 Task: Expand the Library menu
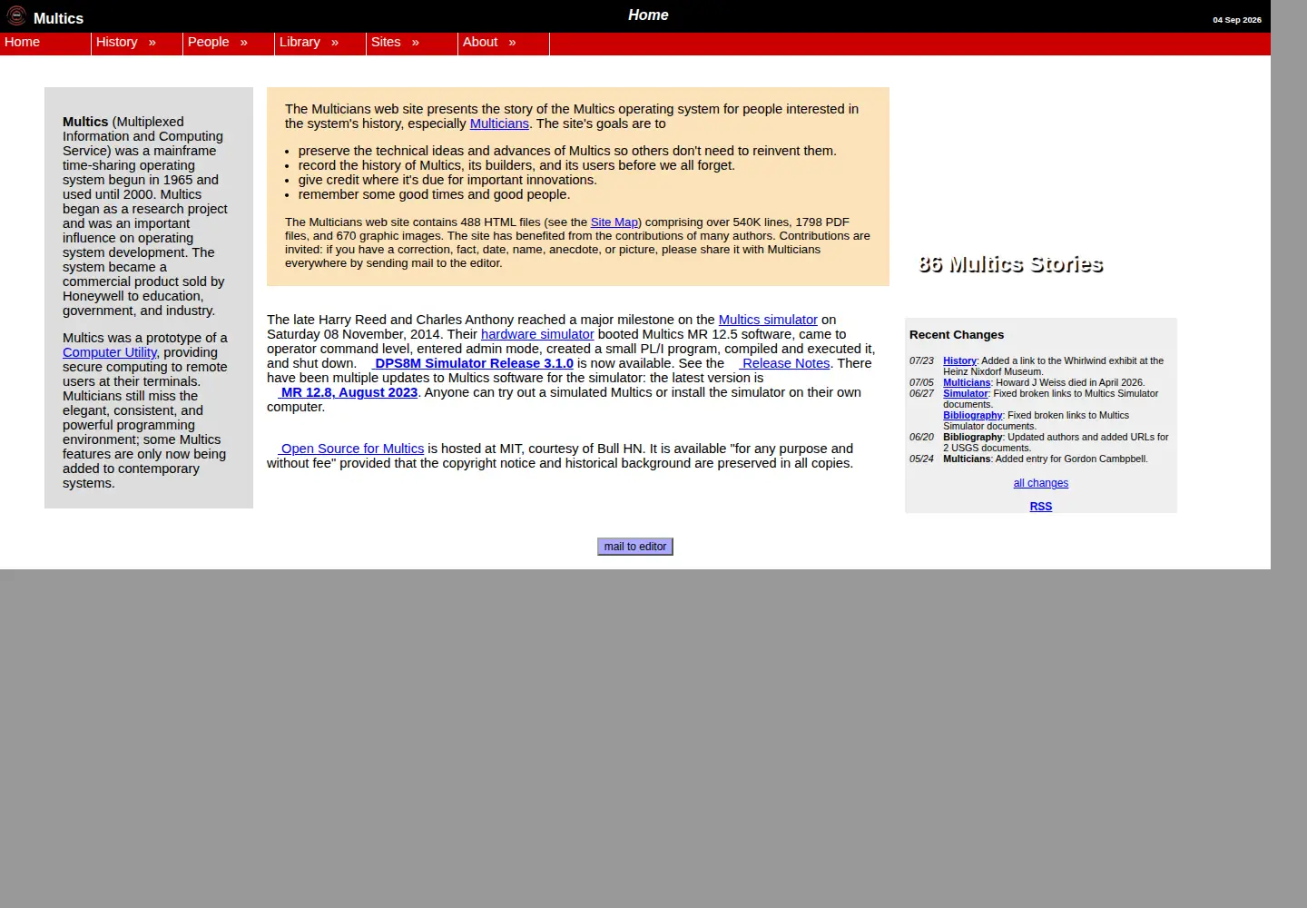320,43
